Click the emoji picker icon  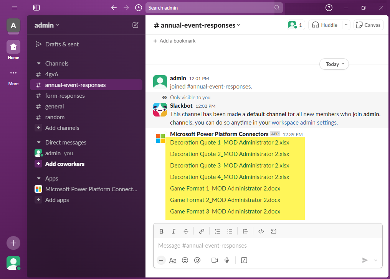[185, 260]
